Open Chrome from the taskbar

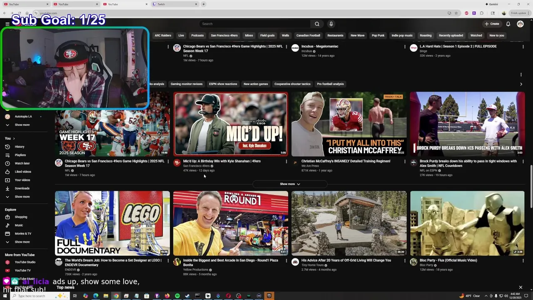tap(116, 296)
